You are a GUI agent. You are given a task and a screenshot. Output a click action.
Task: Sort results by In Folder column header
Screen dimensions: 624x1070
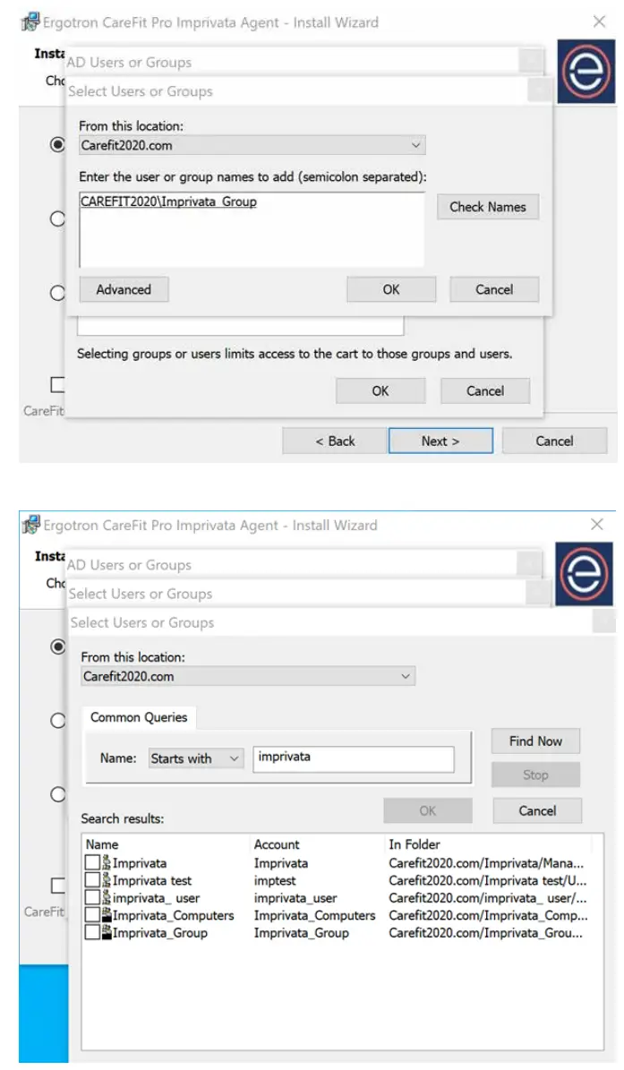(x=414, y=844)
